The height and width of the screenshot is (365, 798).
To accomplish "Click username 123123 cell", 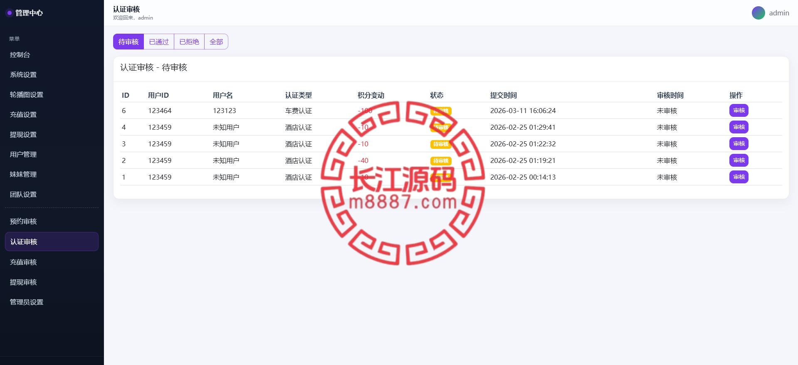I will coord(225,111).
